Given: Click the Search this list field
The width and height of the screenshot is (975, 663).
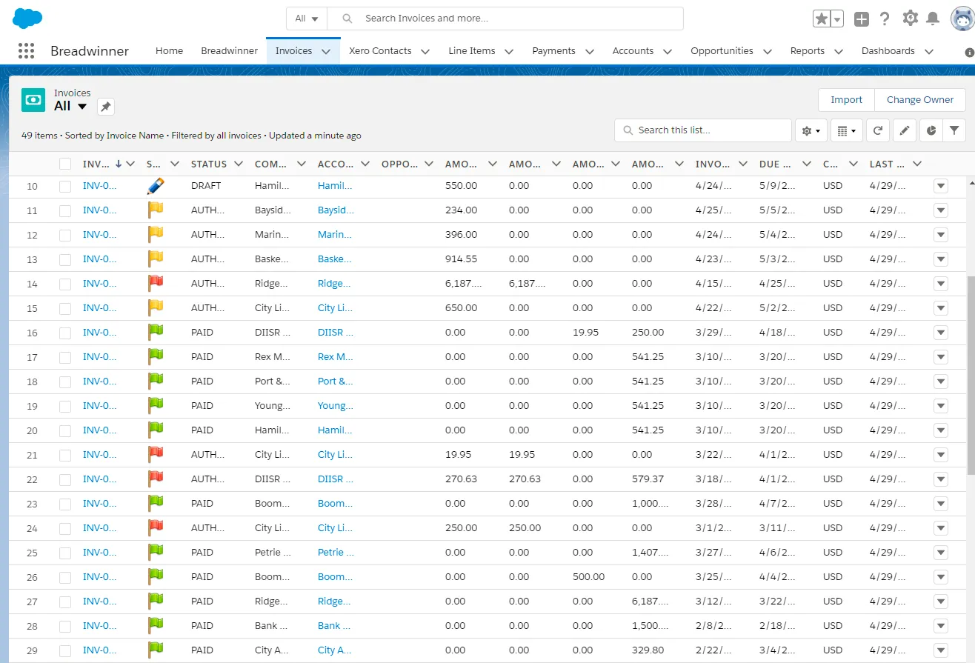Looking at the screenshot, I should tap(703, 130).
